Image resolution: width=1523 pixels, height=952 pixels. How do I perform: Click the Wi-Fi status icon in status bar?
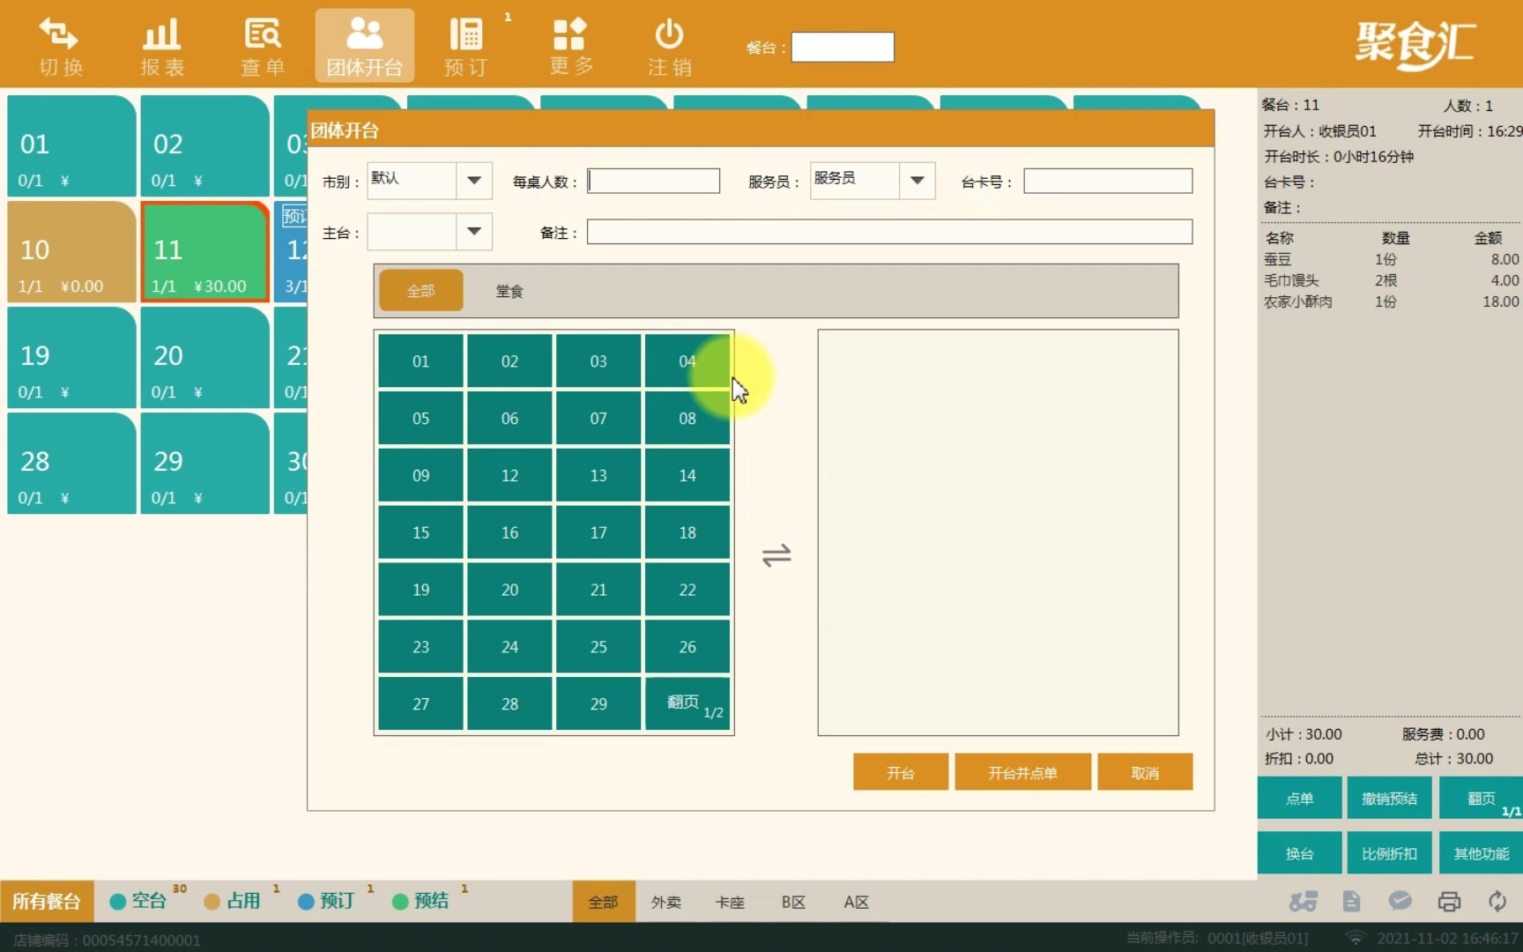[x=1356, y=938]
